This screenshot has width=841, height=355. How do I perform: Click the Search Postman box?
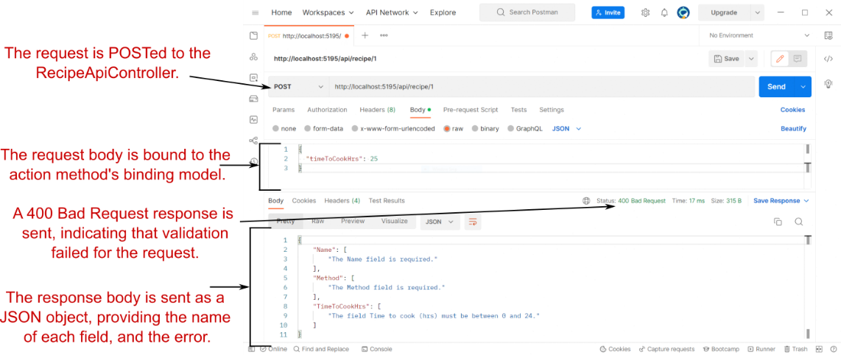point(527,13)
